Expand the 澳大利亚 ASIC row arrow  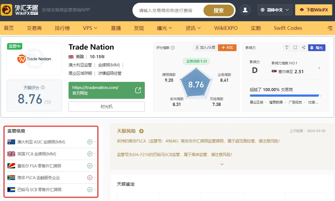click(x=95, y=142)
